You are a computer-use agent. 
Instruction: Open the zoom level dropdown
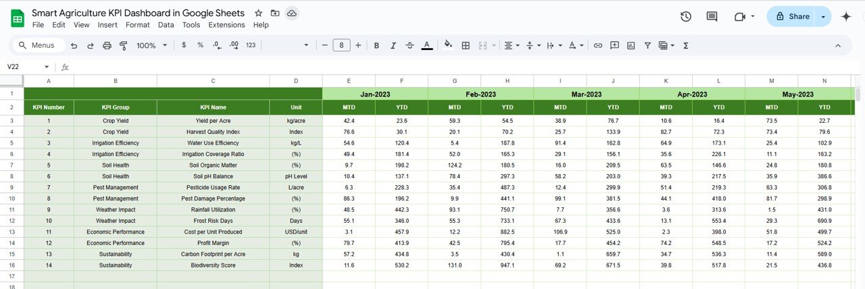pyautogui.click(x=151, y=45)
